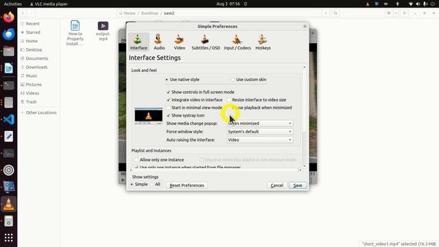Screen dimensions: 439x247
Task: Open the Audio preferences tab
Action: point(159,42)
